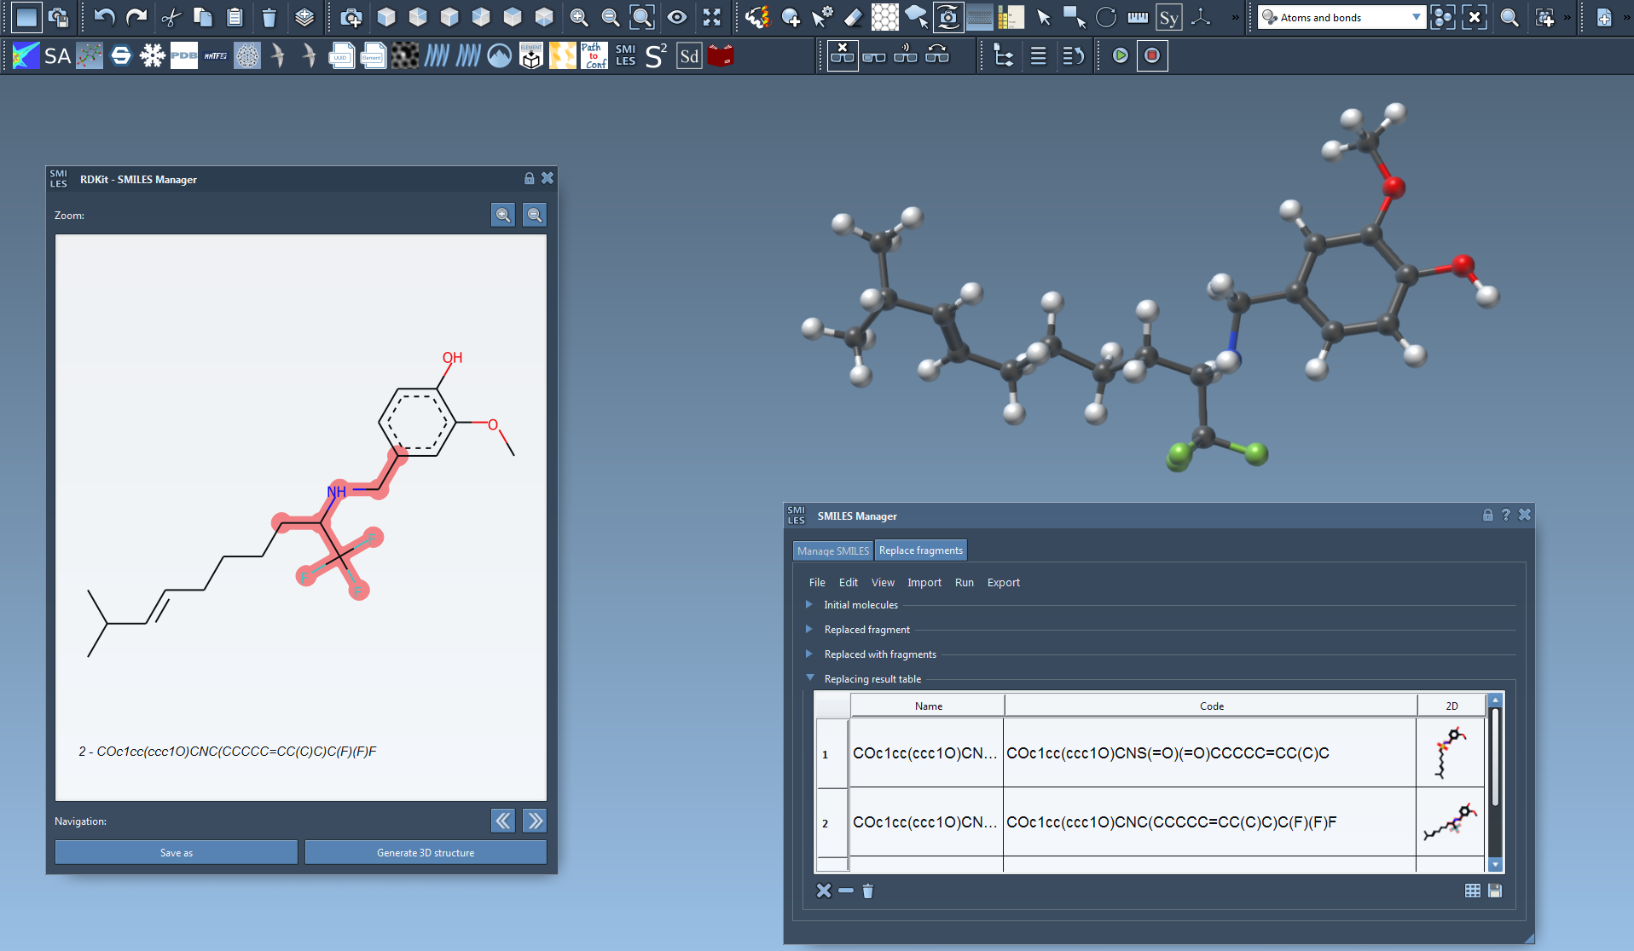
Task: Click the save icon under result table
Action: point(1495,890)
